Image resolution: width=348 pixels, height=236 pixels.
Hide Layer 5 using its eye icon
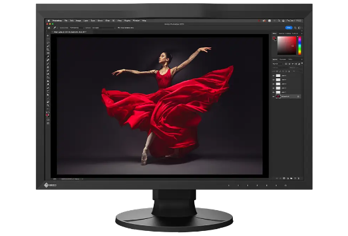pyautogui.click(x=273, y=76)
